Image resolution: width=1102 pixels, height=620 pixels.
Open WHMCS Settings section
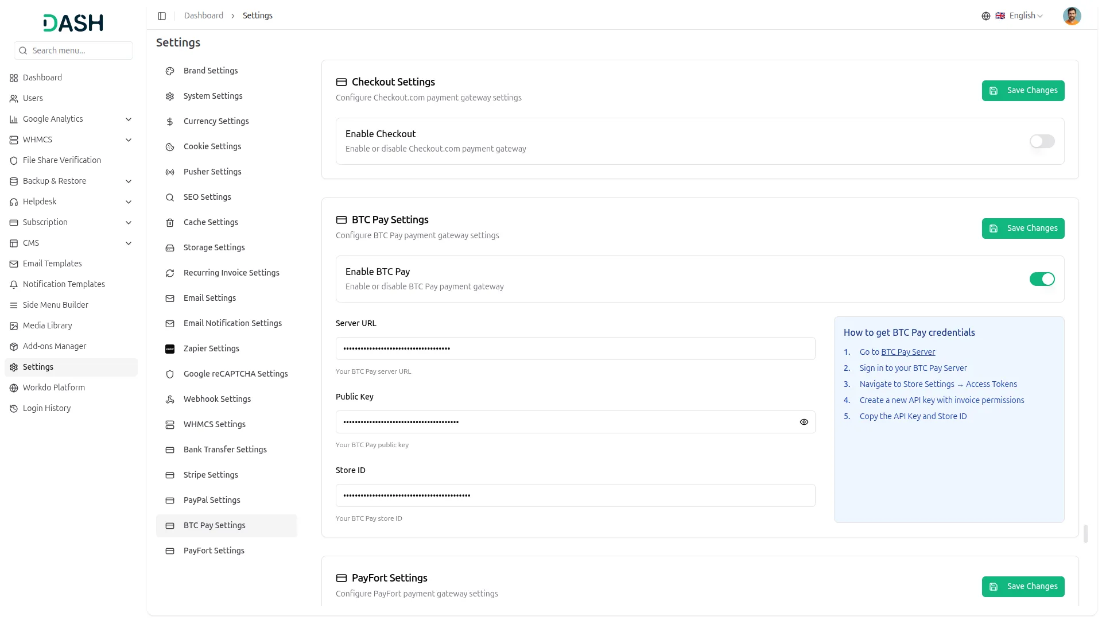(x=227, y=424)
